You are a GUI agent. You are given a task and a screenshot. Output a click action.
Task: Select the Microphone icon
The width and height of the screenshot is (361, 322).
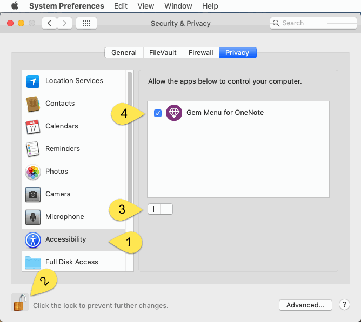(x=33, y=217)
